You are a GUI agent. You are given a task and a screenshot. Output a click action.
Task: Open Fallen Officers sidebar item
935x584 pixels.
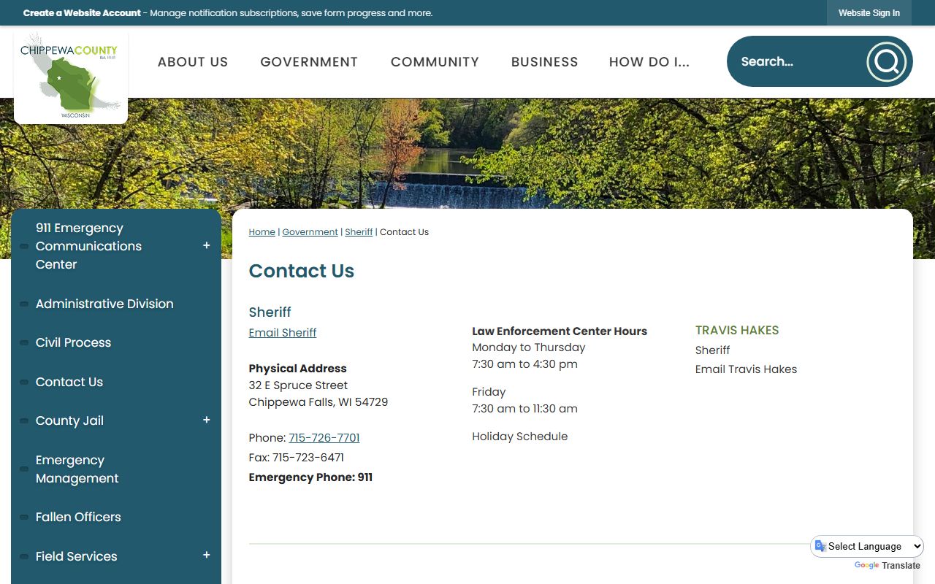click(x=78, y=518)
